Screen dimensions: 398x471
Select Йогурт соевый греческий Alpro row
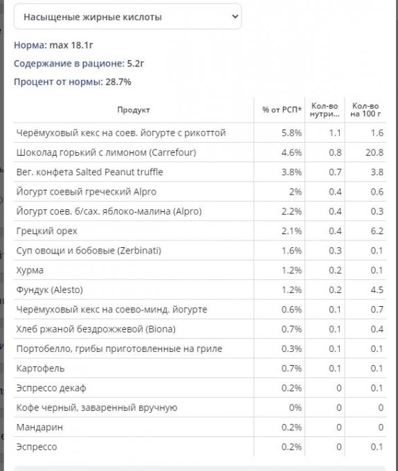click(x=200, y=192)
